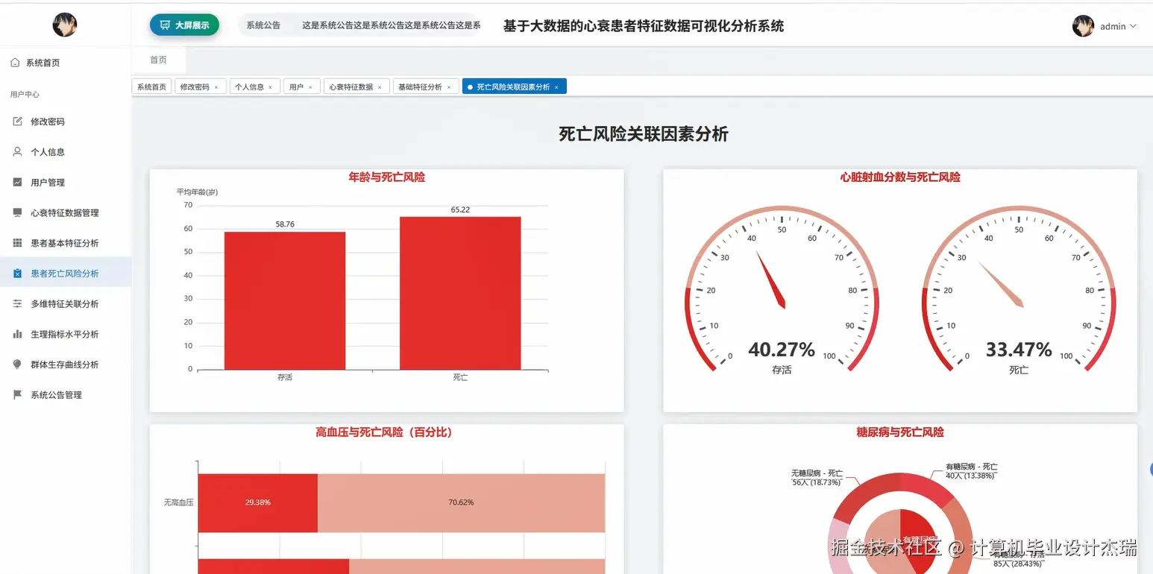Open 个人信息 via its person icon
Screen dimensions: 1153x574
click(x=19, y=151)
